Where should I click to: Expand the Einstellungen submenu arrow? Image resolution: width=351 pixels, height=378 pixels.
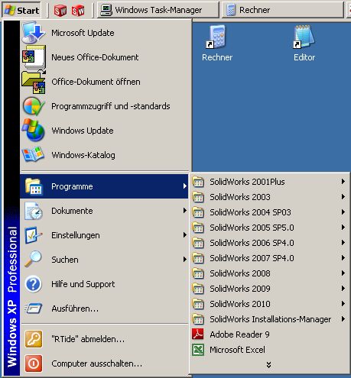click(x=185, y=235)
